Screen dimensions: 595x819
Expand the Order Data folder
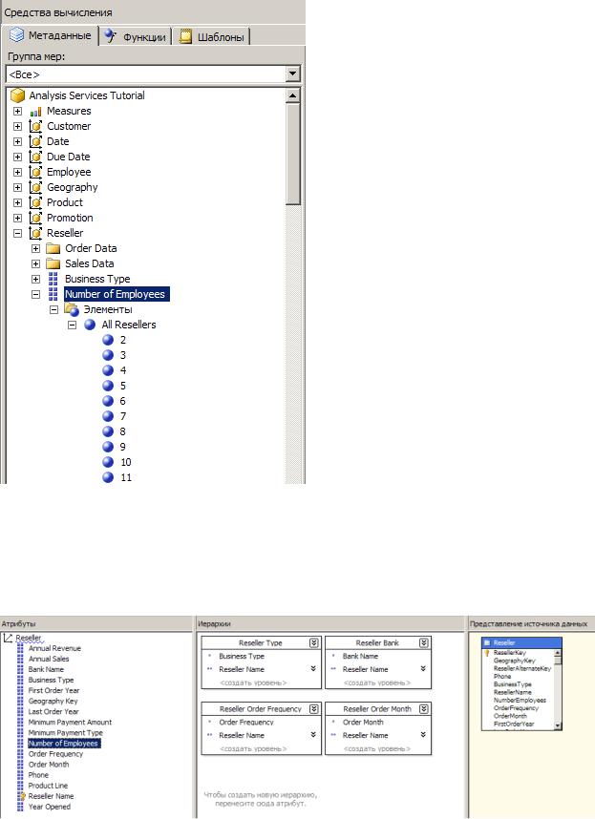point(35,248)
